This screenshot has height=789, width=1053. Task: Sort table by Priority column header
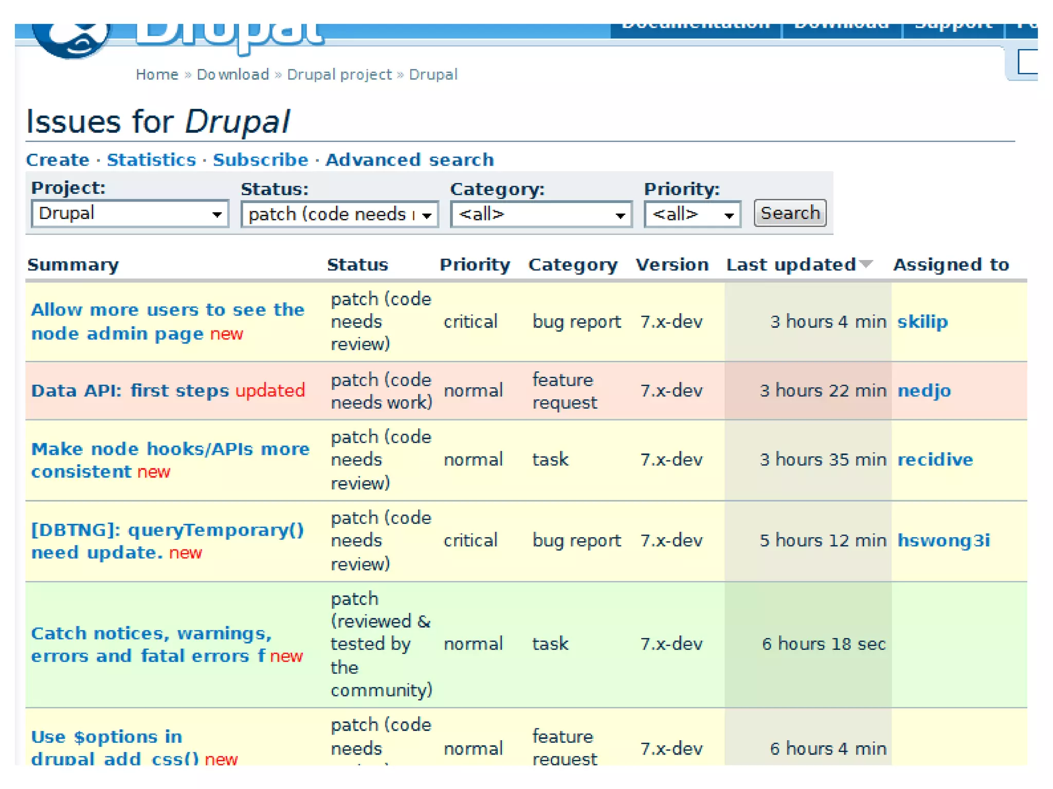pyautogui.click(x=475, y=265)
